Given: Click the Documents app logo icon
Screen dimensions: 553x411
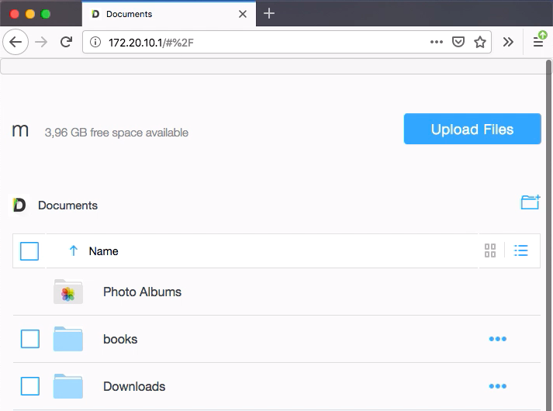Looking at the screenshot, I should tap(20, 205).
